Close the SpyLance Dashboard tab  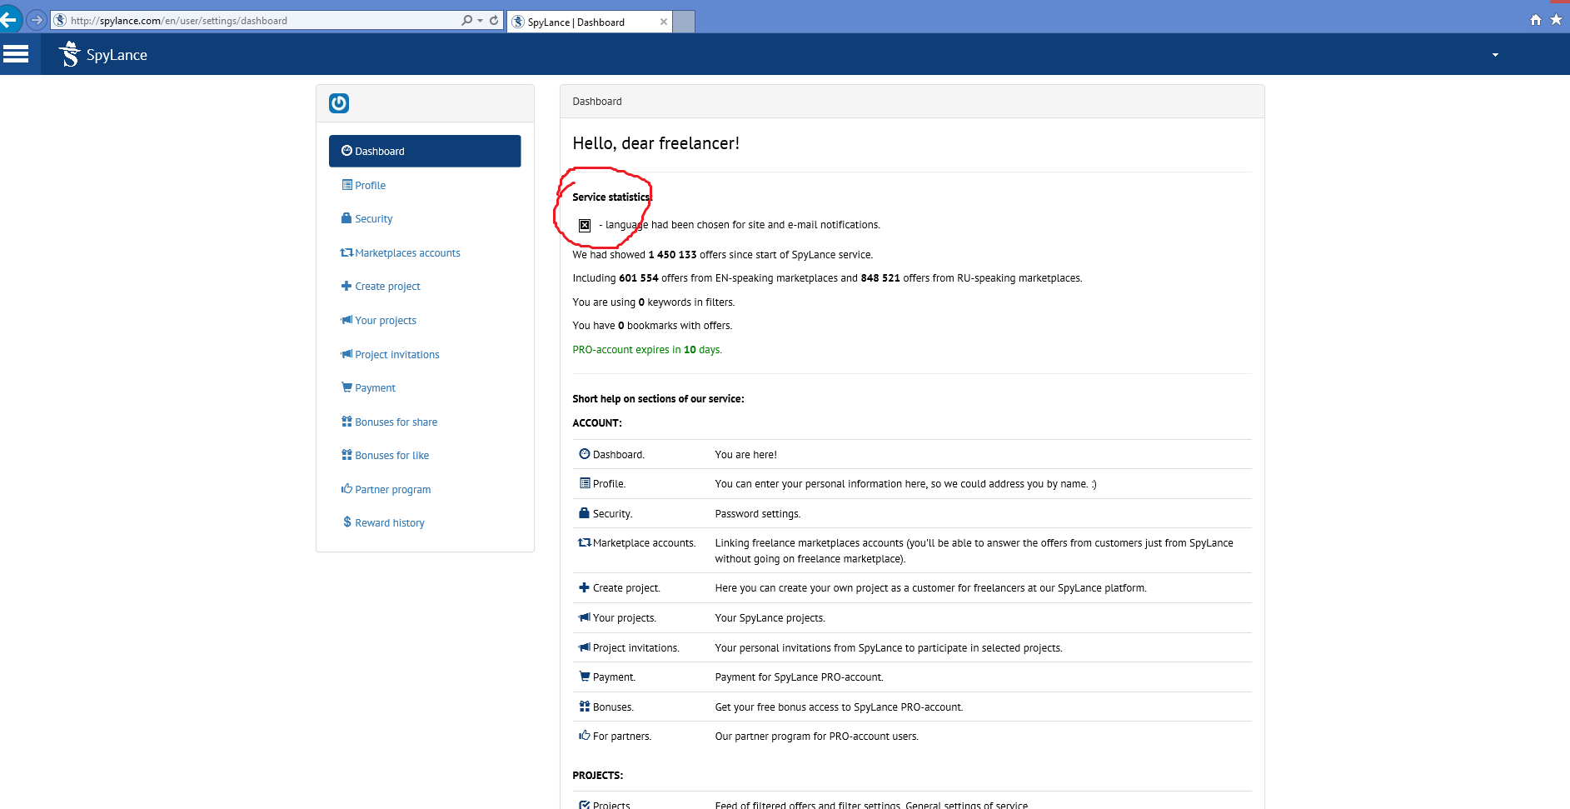(x=664, y=22)
